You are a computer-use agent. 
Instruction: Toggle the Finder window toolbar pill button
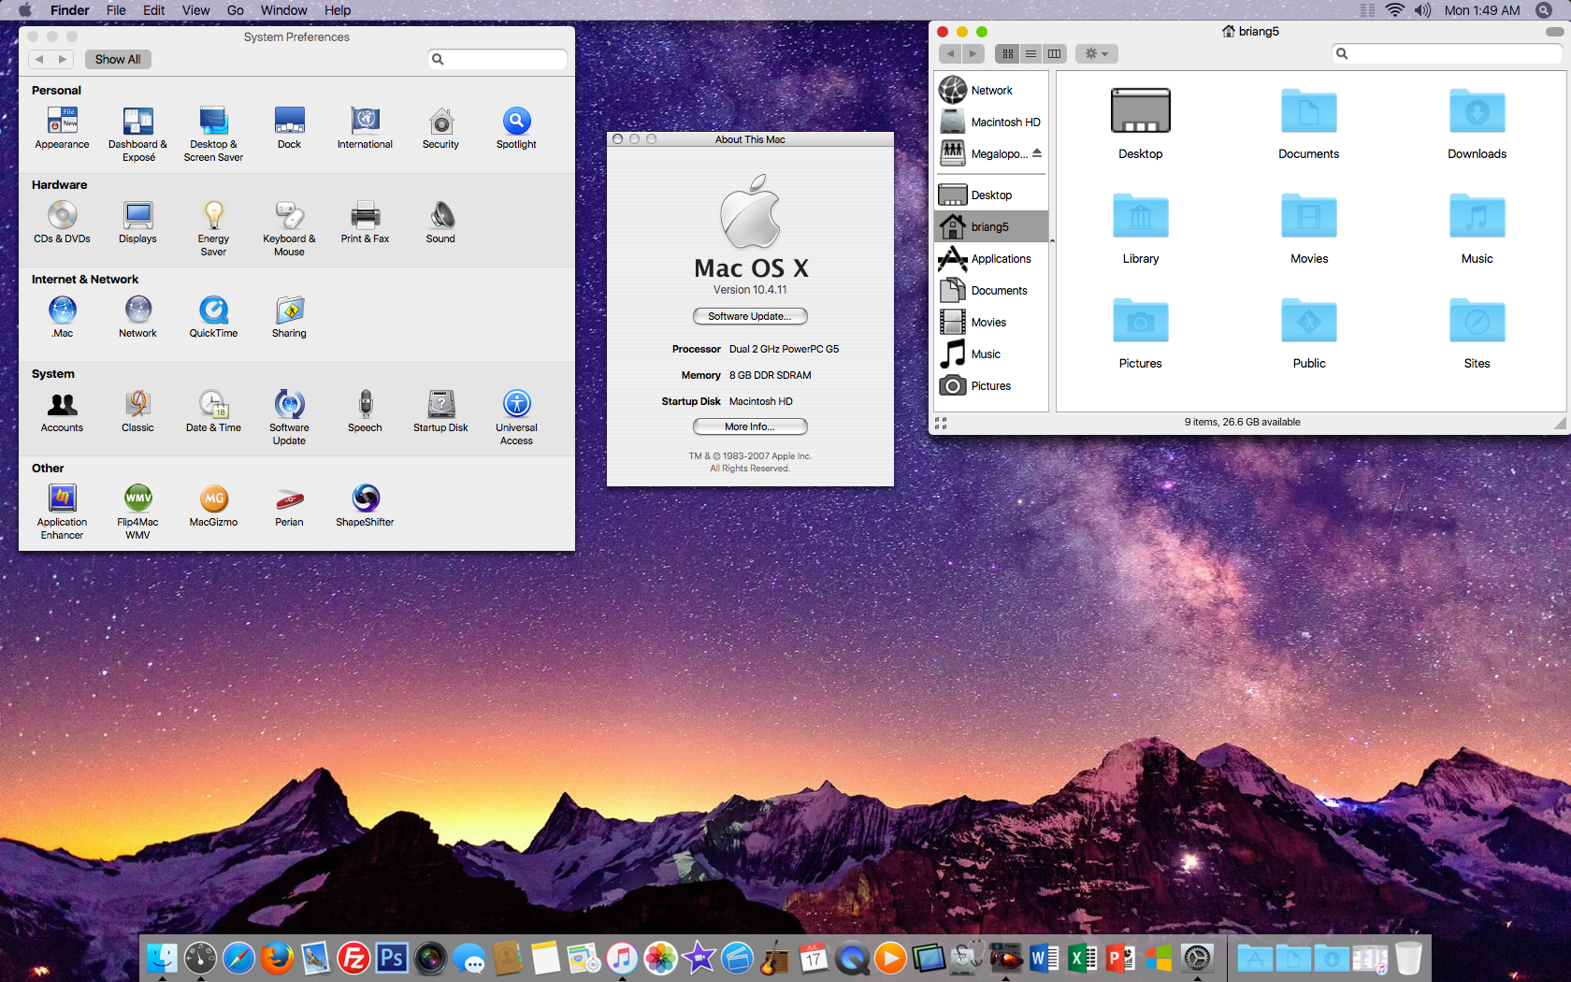tap(1554, 31)
